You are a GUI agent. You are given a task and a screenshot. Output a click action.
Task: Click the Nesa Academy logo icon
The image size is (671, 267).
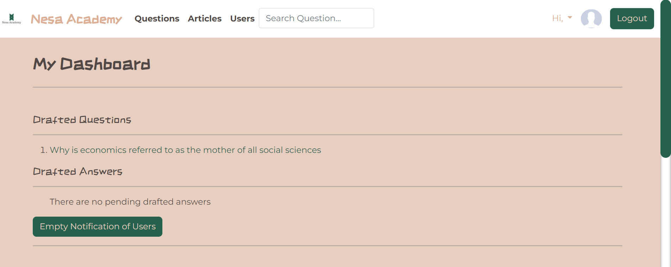12,18
